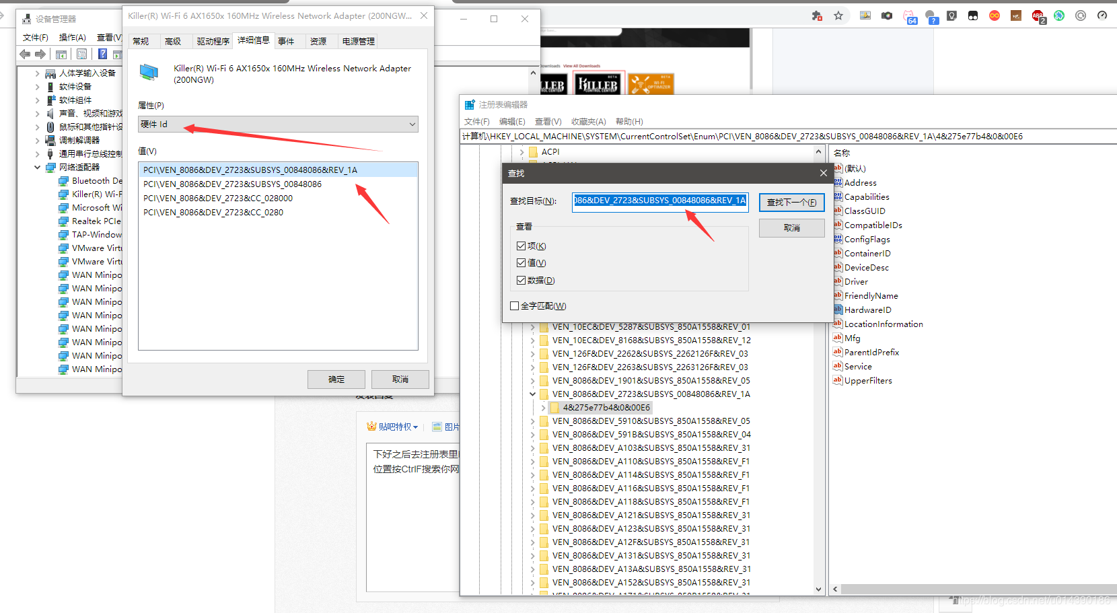This screenshot has height=613, width=1117.
Task: Click 取消 in the Find dialog
Action: click(792, 228)
